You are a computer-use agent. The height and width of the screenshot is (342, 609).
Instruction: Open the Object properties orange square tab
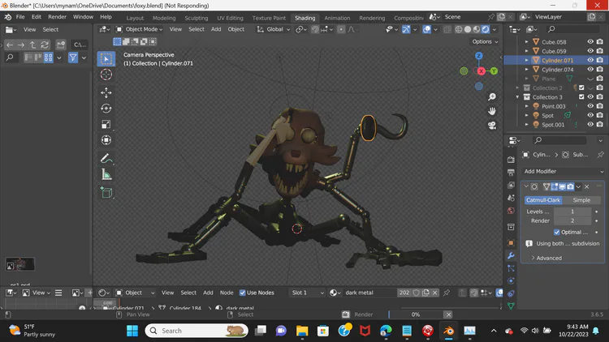511,243
